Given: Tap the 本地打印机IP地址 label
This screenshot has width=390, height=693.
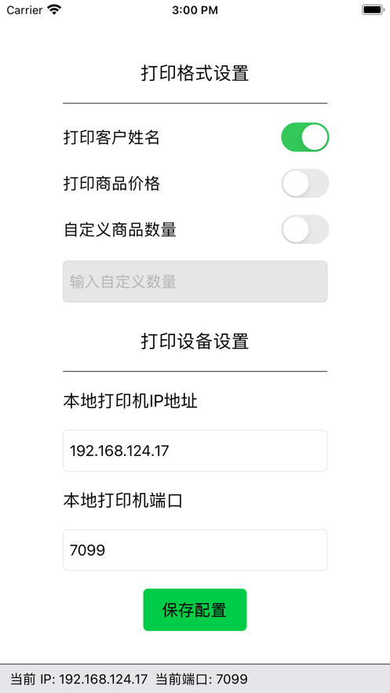Looking at the screenshot, I should pos(130,401).
